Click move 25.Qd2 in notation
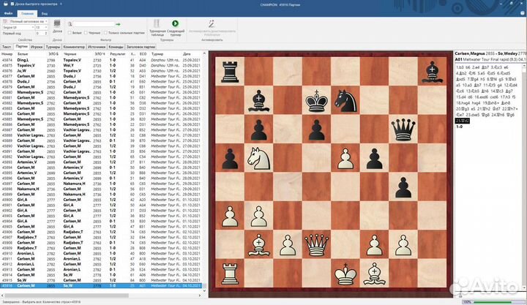This screenshot has height=305, width=527. 463,121
